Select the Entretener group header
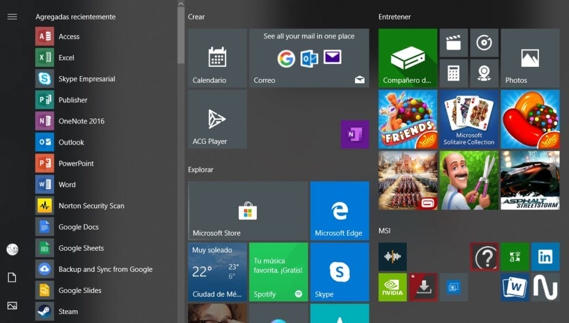This screenshot has width=569, height=323. click(x=395, y=17)
